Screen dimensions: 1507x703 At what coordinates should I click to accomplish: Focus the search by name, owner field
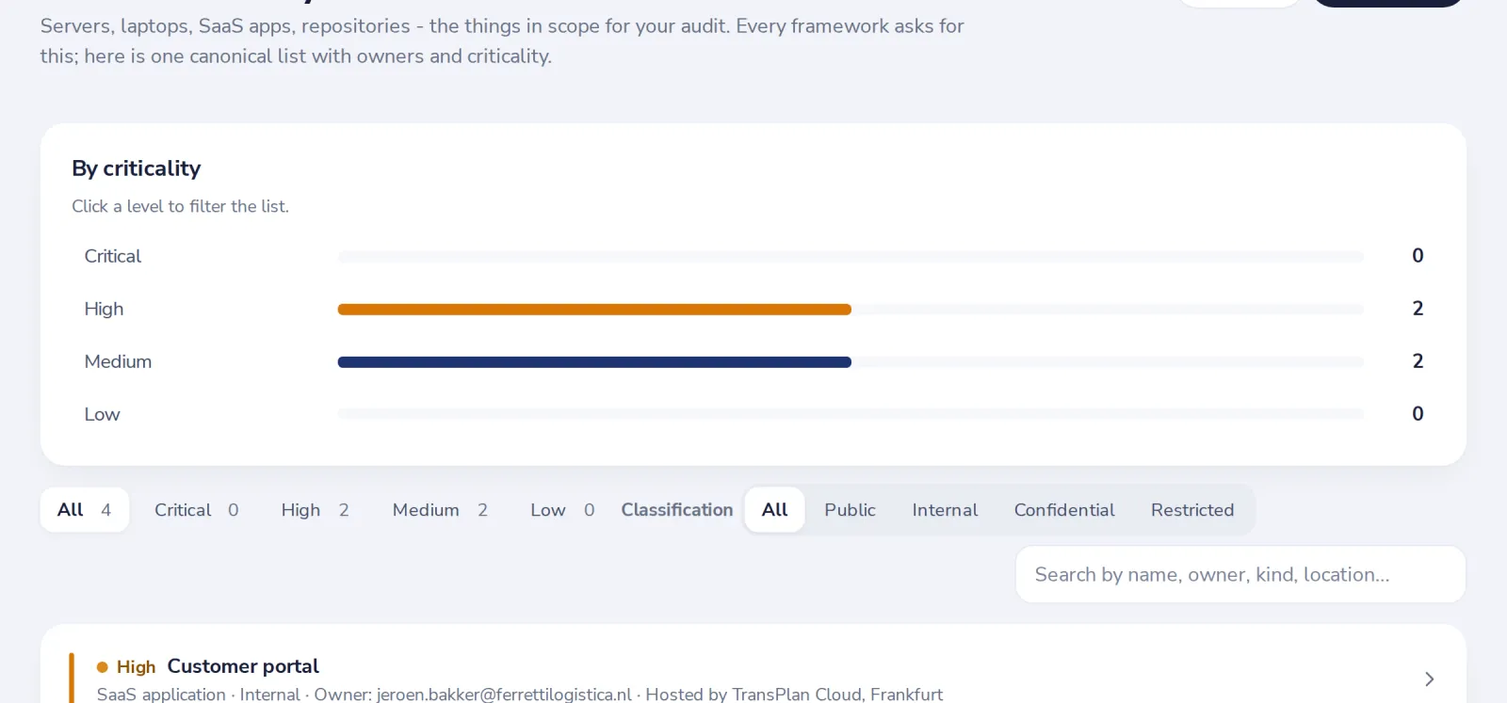click(1240, 575)
